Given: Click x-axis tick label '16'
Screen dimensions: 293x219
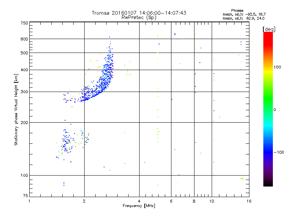Looking at the screenshot, I should point(249,201).
